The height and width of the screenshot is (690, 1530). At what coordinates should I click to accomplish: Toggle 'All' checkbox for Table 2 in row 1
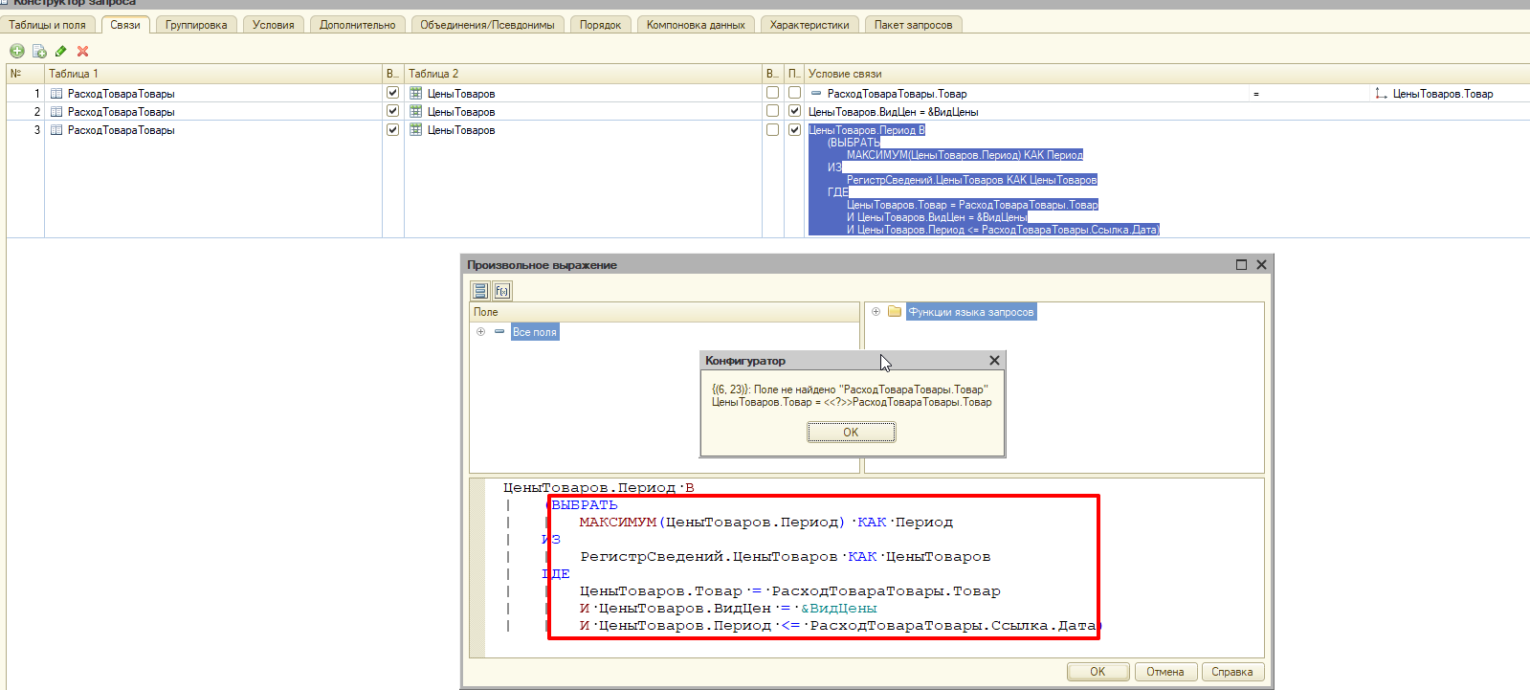coord(772,93)
